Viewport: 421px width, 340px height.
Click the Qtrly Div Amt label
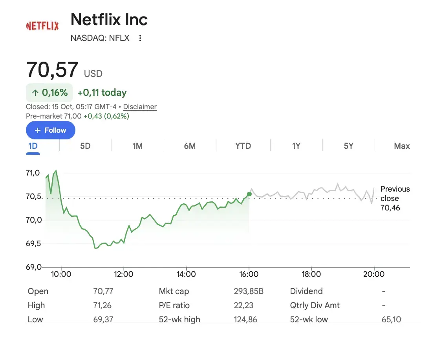pos(315,305)
